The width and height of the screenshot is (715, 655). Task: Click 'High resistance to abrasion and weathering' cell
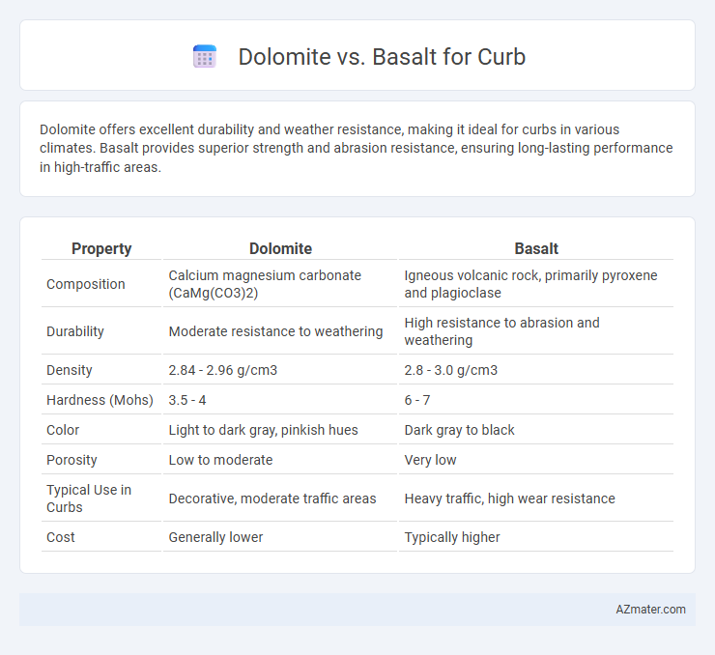tap(501, 331)
